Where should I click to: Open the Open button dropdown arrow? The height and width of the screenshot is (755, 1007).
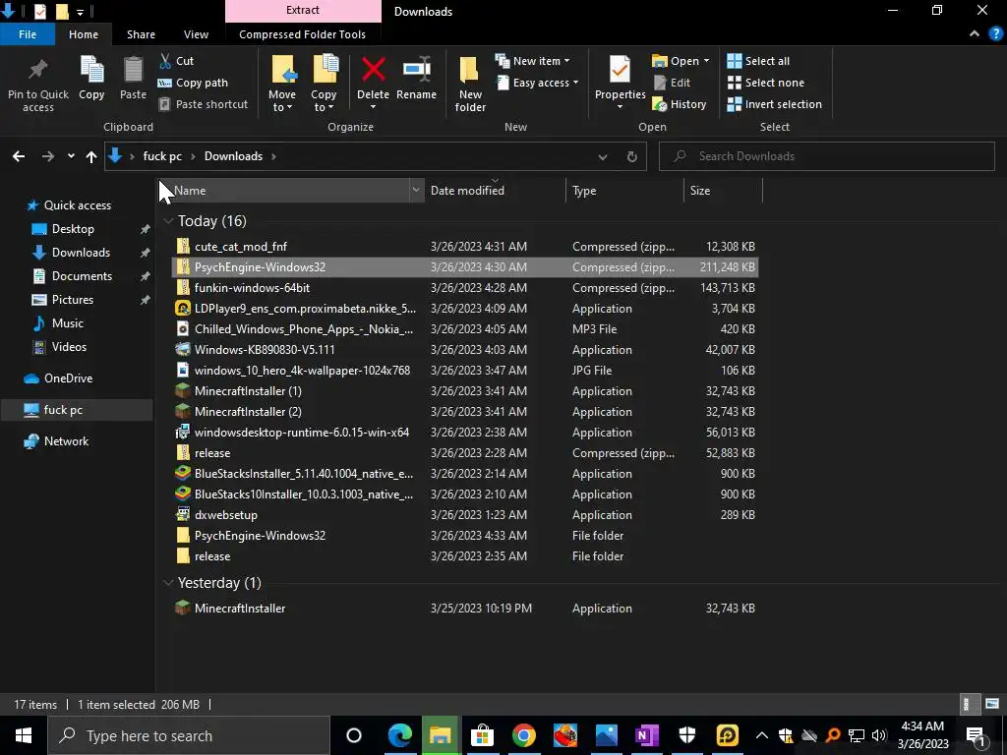click(706, 61)
